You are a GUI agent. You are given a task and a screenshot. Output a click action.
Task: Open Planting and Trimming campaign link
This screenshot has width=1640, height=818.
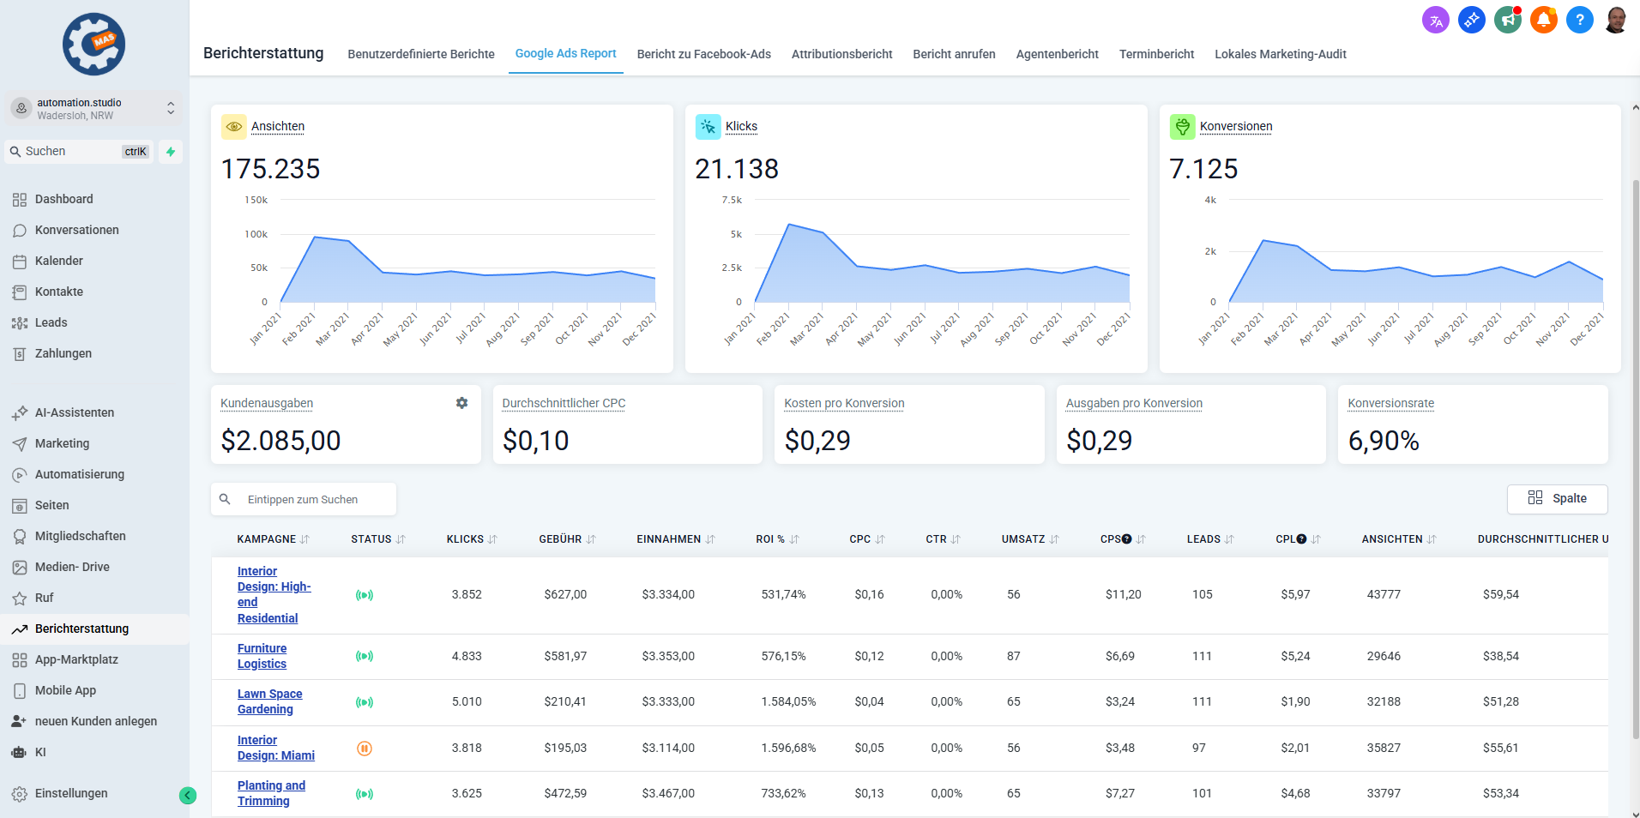[271, 793]
